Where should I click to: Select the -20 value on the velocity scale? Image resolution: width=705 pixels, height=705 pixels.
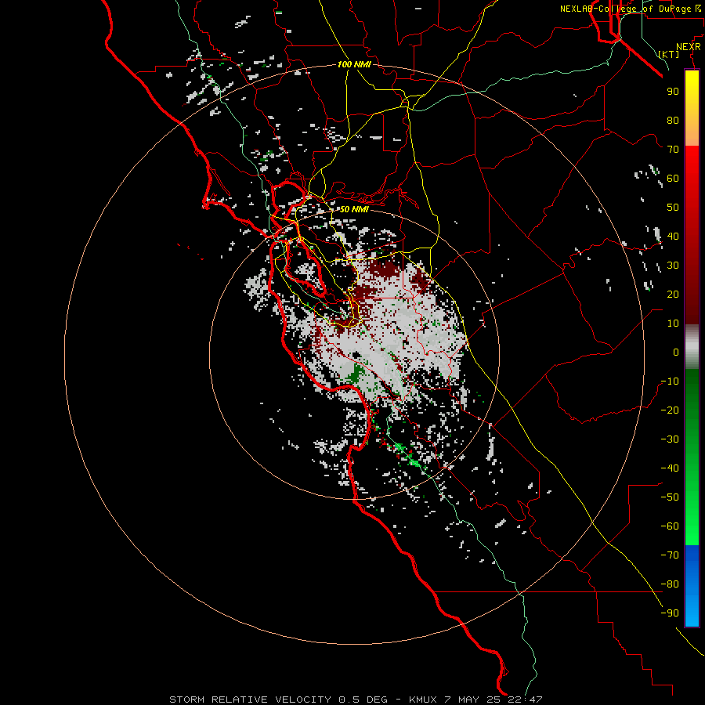coord(670,410)
